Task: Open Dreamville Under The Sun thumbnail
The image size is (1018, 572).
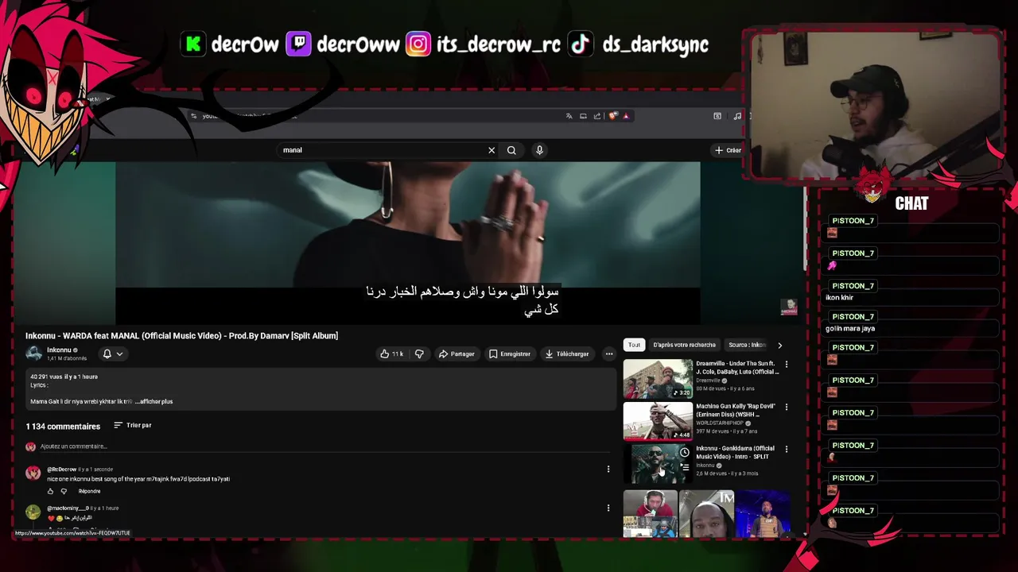Action: [658, 379]
